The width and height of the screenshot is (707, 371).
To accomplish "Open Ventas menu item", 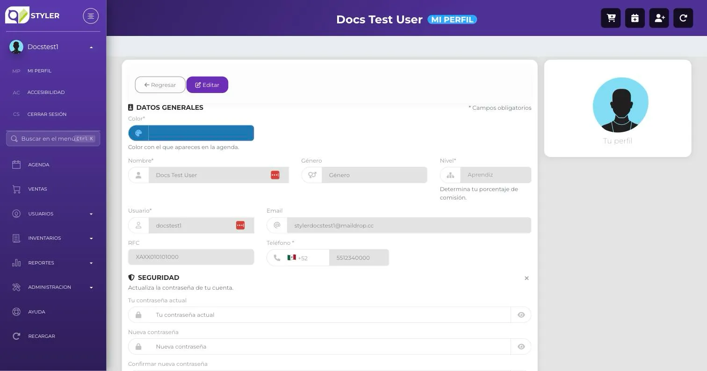I will (37, 189).
